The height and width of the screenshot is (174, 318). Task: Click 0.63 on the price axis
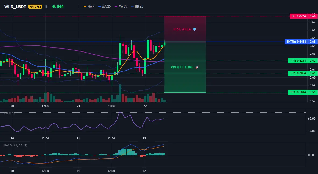pos(313,54)
